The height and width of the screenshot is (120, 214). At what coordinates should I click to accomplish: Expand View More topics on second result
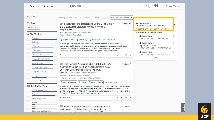(111, 82)
